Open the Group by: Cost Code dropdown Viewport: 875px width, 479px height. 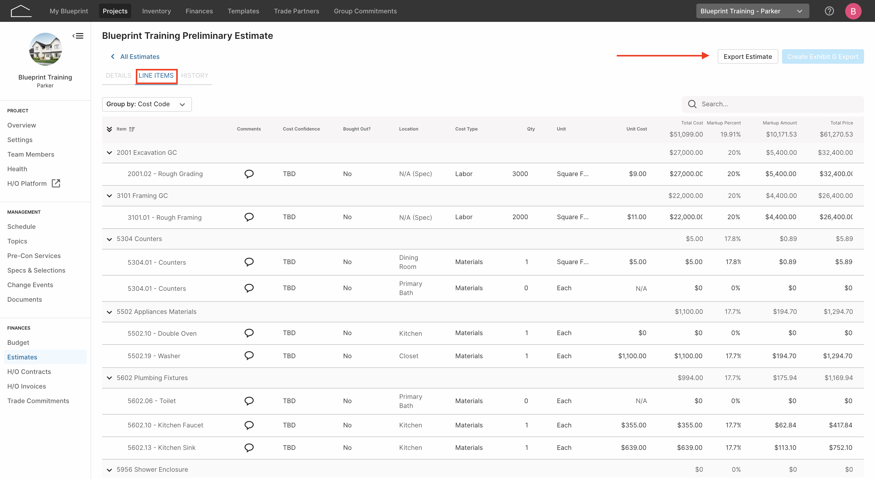[147, 104]
